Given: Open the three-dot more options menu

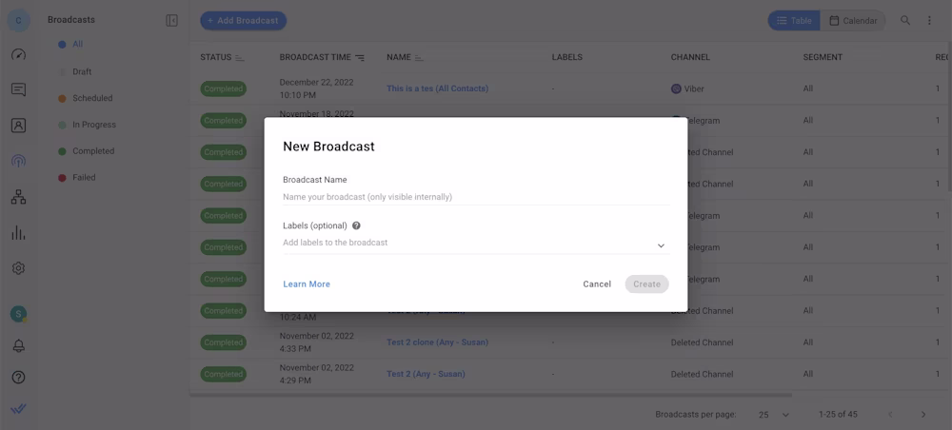Looking at the screenshot, I should (929, 21).
